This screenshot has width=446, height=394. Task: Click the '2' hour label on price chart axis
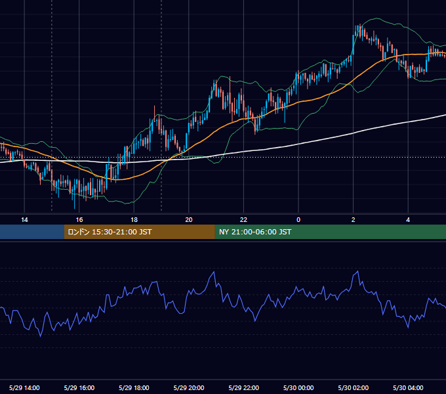353,220
